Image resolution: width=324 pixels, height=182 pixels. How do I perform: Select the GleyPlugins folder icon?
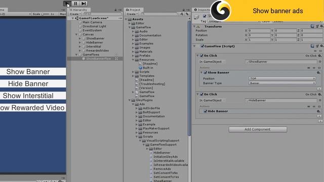pyautogui.click(x=133, y=100)
